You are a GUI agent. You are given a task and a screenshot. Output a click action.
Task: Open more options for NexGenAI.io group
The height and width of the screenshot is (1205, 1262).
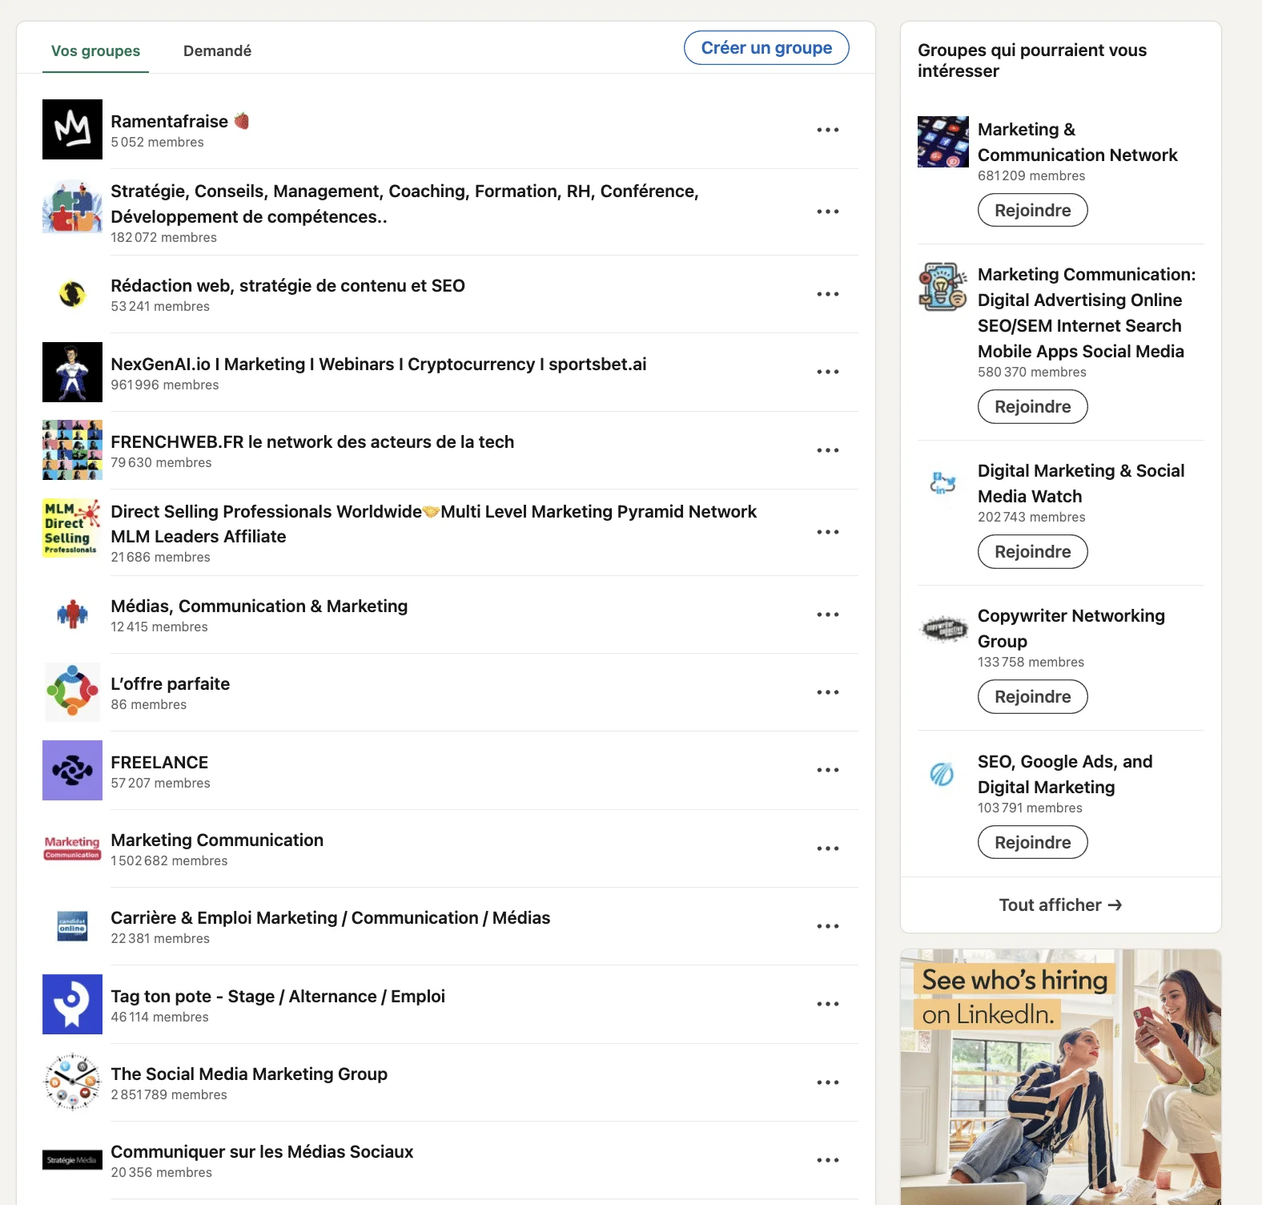828,372
